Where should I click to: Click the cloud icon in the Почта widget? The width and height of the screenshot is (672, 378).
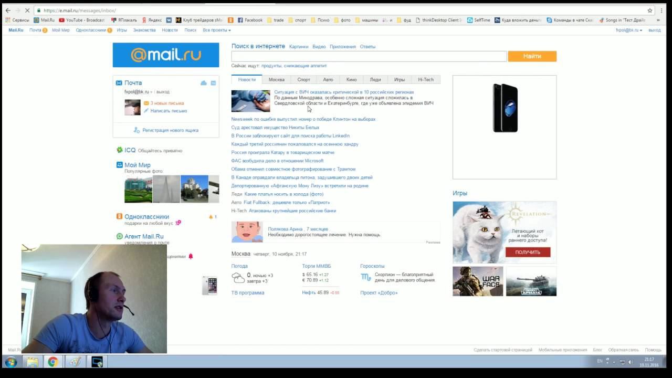204,83
